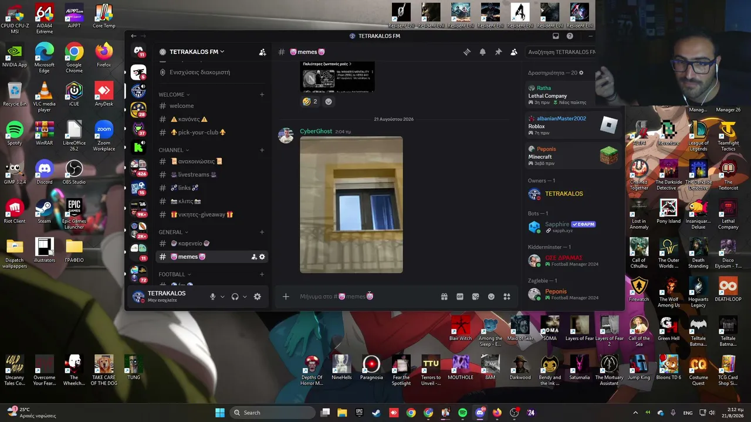
Task: Open the ΟΞΕ ΔΡΑΜΑΣ member entry
Action: pos(574,260)
